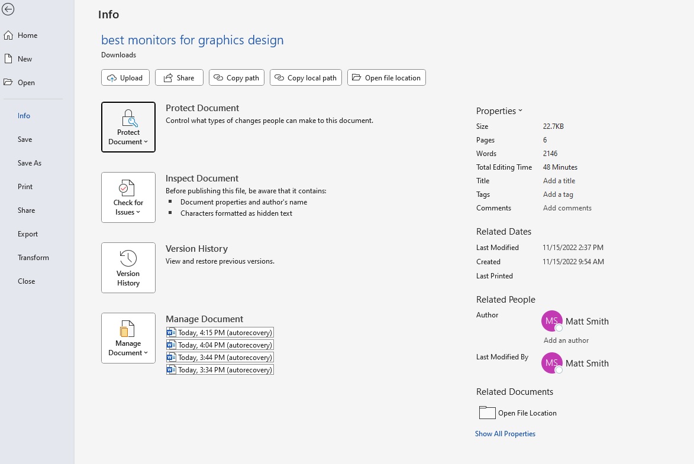
Task: Click the Copy path button
Action: pos(237,77)
